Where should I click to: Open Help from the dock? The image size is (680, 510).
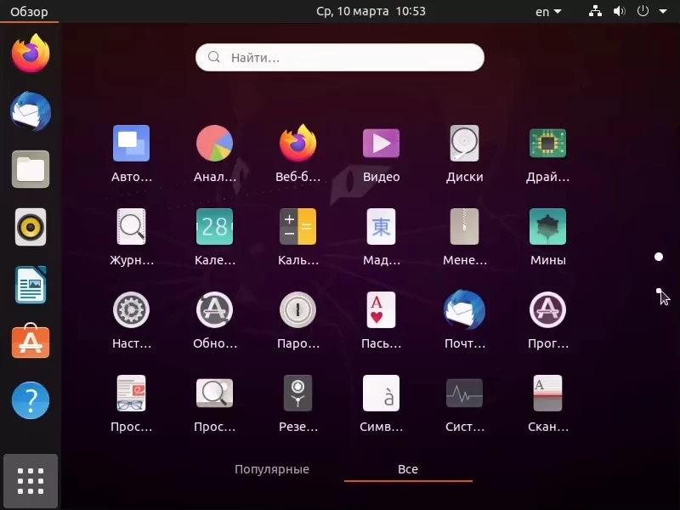coord(31,400)
